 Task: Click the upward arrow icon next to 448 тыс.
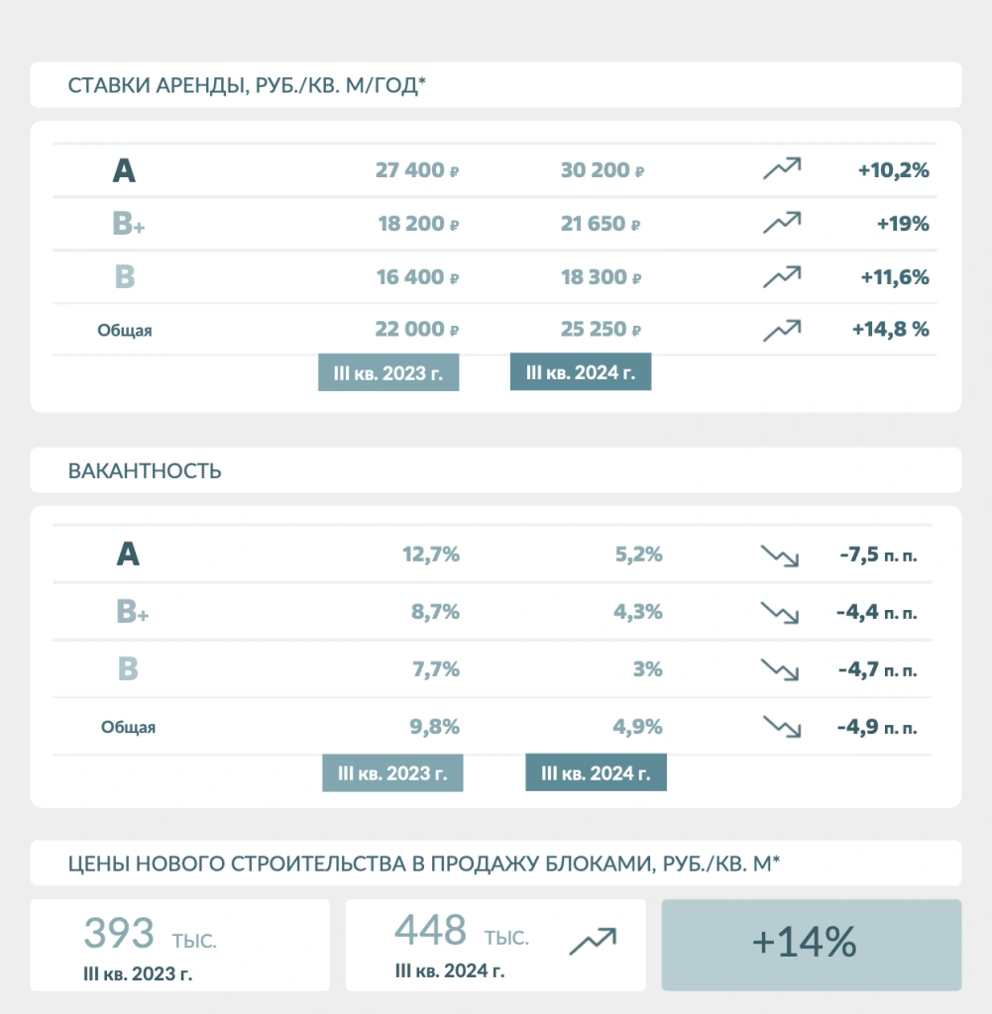(x=593, y=941)
